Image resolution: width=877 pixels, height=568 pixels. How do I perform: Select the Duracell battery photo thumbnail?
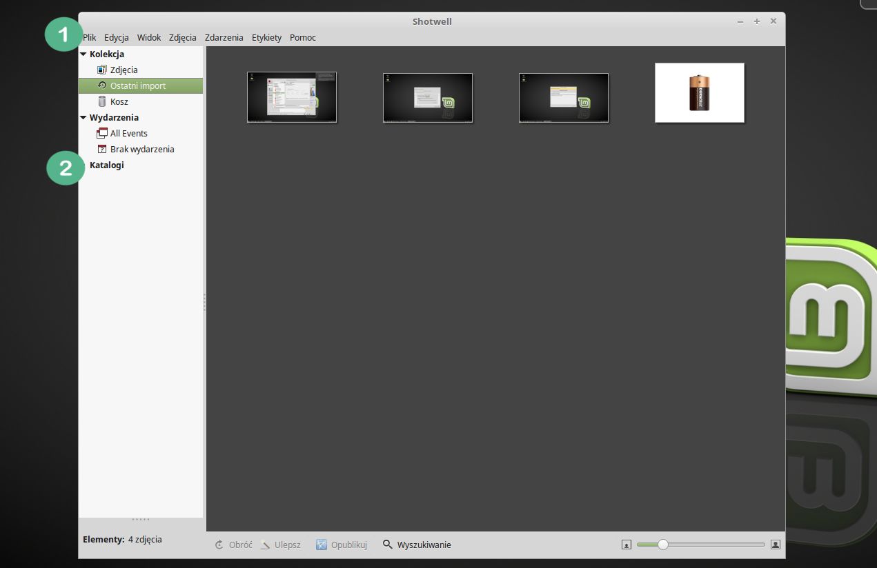[700, 92]
